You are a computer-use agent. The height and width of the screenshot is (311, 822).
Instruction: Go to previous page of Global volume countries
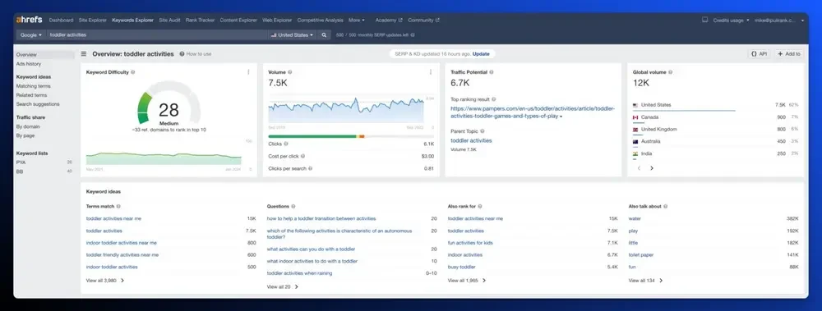[639, 168]
